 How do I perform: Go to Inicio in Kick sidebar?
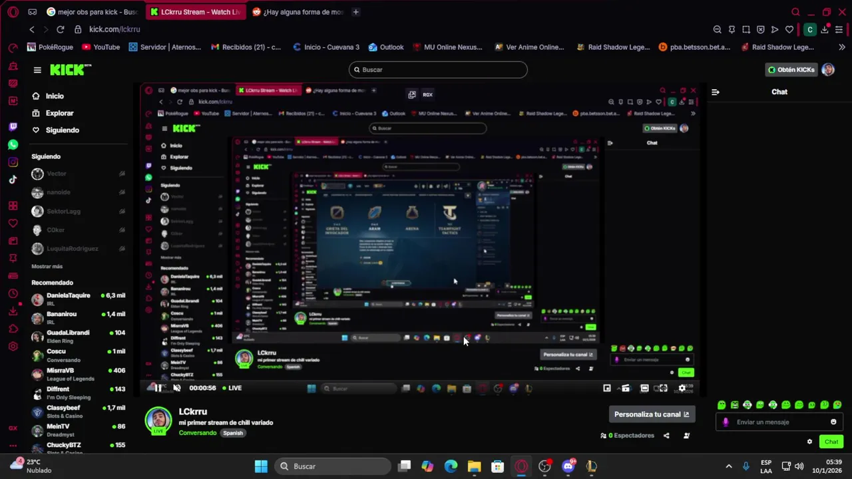tap(48, 96)
